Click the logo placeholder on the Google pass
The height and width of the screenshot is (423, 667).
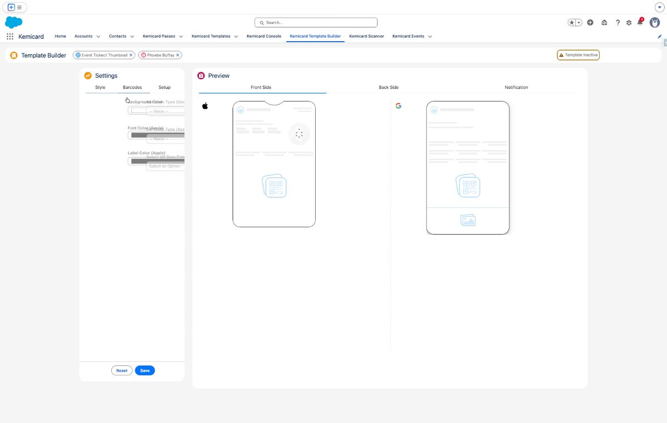pos(434,110)
